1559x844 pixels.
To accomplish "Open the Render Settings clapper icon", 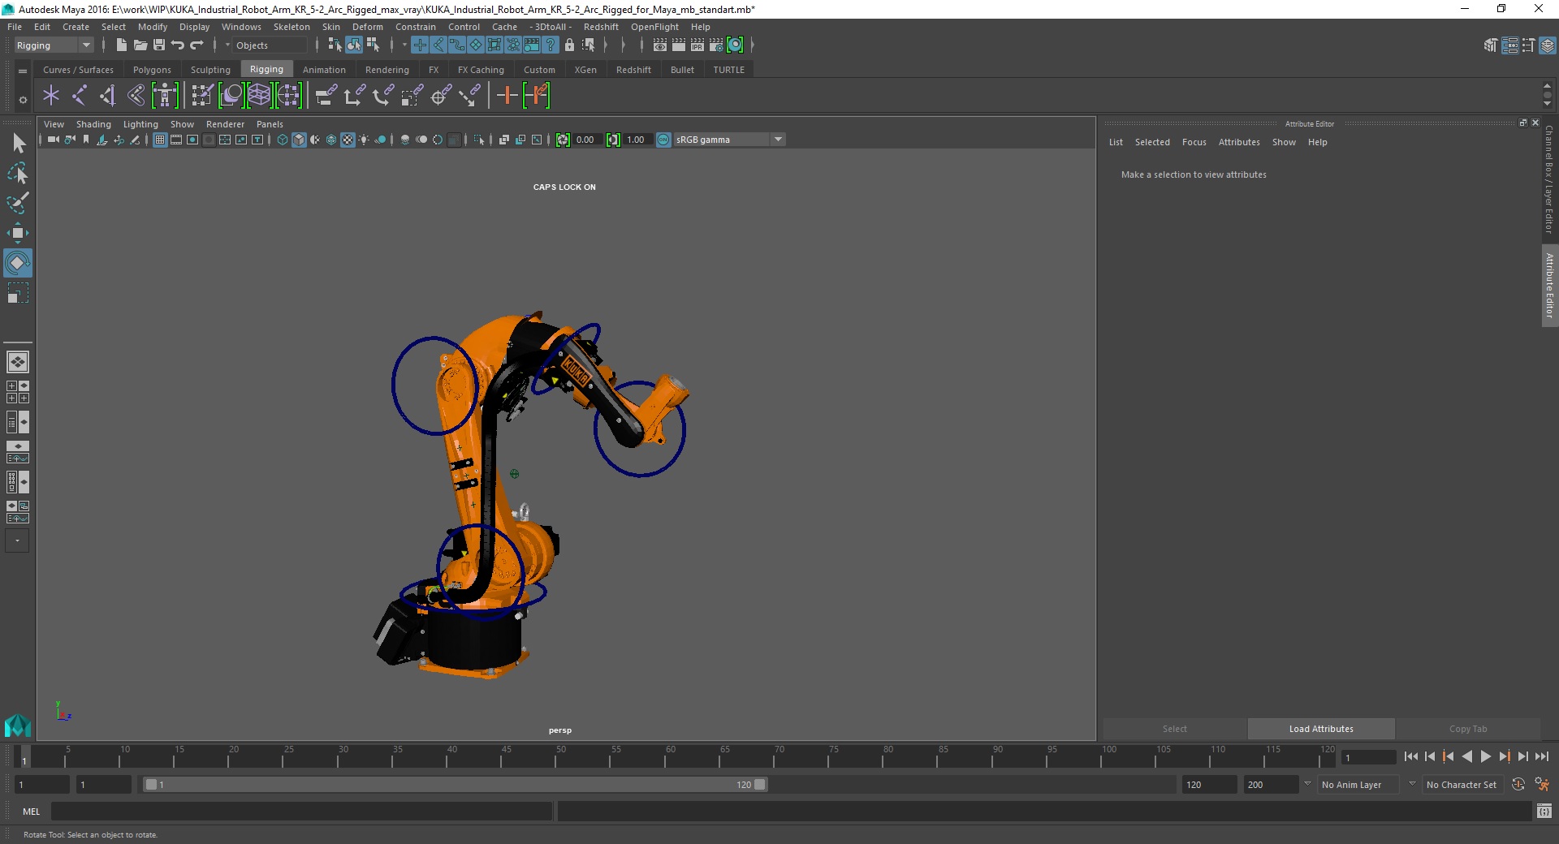I will [716, 45].
